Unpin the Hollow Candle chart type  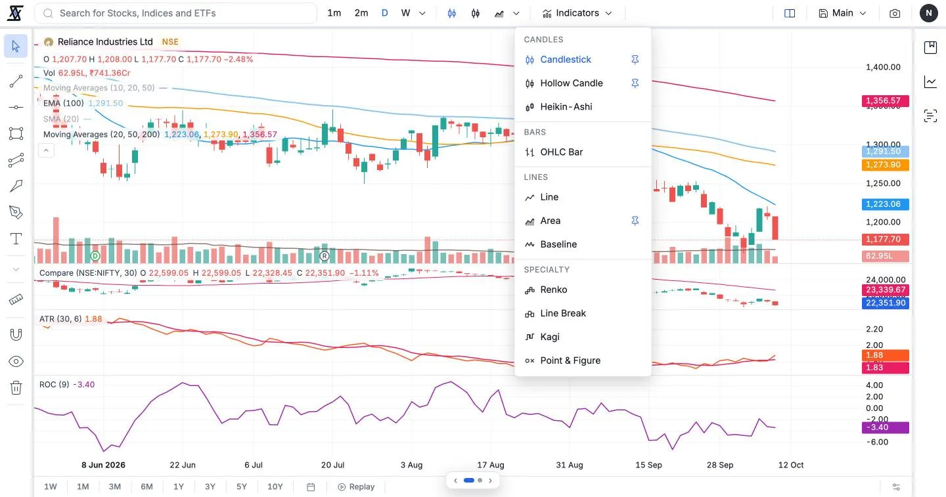click(x=635, y=83)
